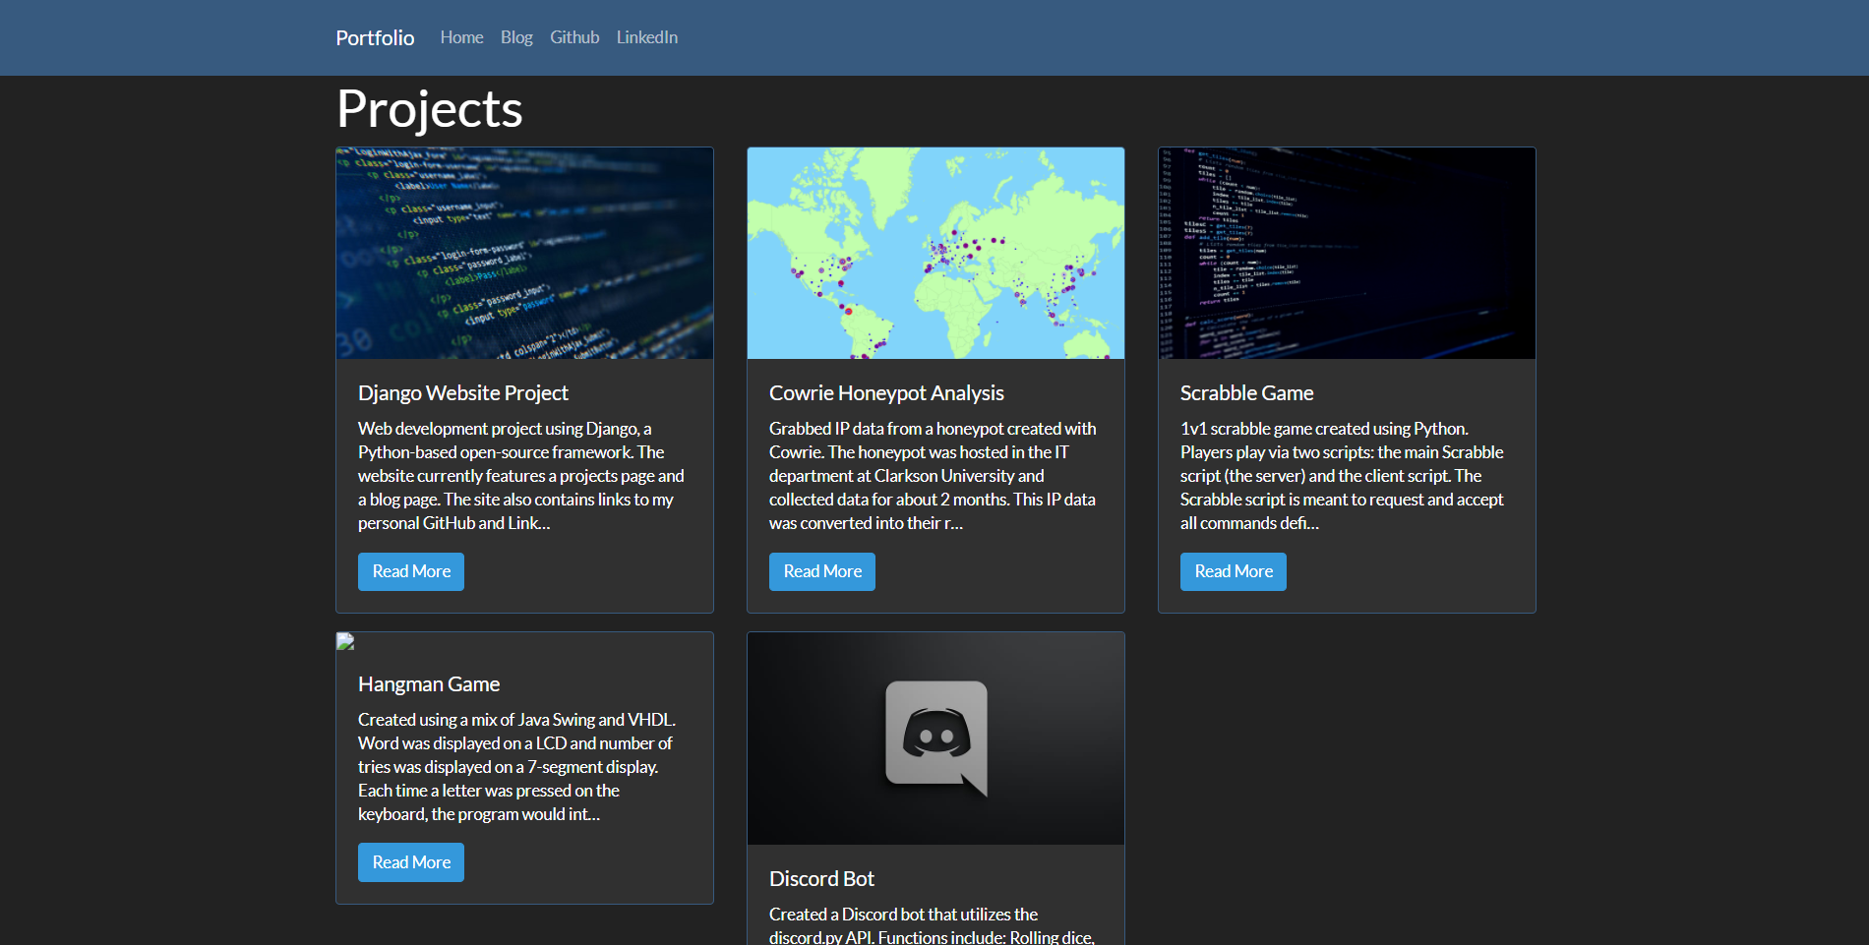Click the Scrabble Game code thumbnail
The height and width of the screenshot is (945, 1869).
(x=1347, y=253)
